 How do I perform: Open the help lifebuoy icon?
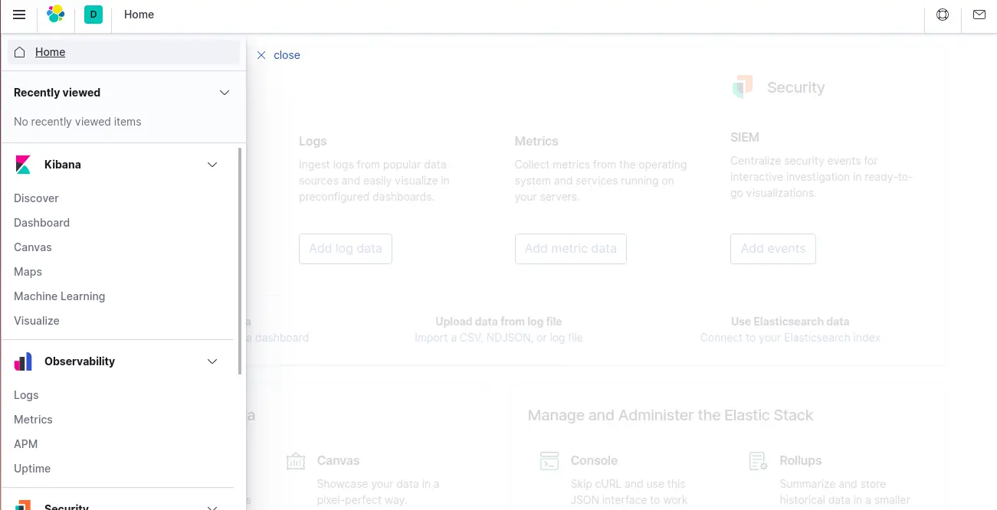pyautogui.click(x=943, y=15)
